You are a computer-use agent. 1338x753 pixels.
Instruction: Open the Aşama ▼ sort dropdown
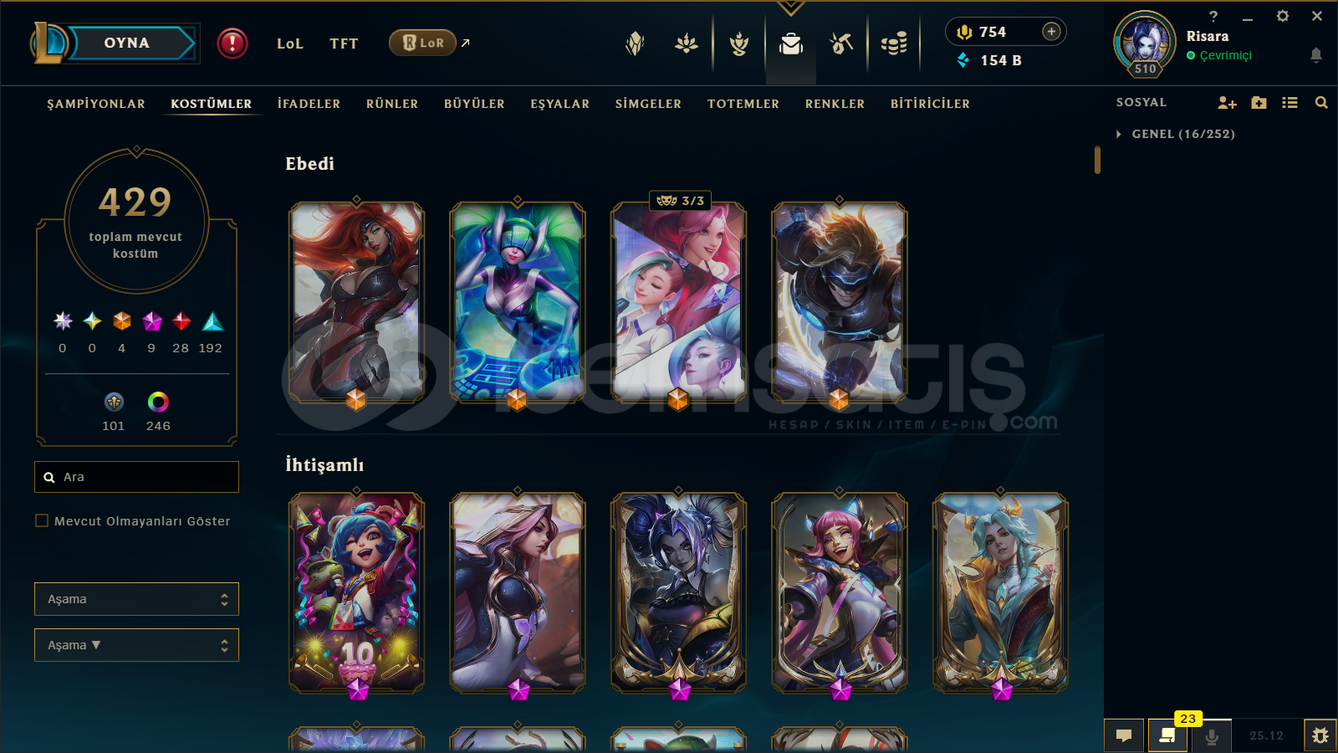click(136, 645)
